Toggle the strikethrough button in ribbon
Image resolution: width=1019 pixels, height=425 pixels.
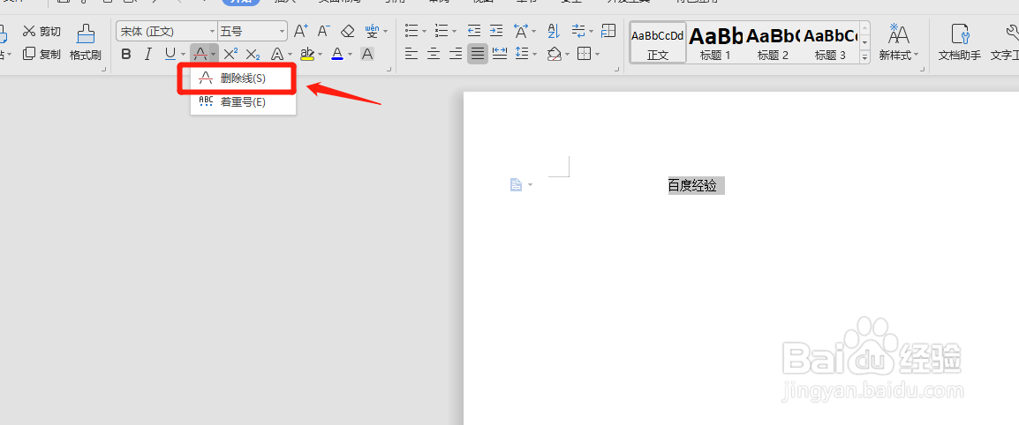(200, 54)
